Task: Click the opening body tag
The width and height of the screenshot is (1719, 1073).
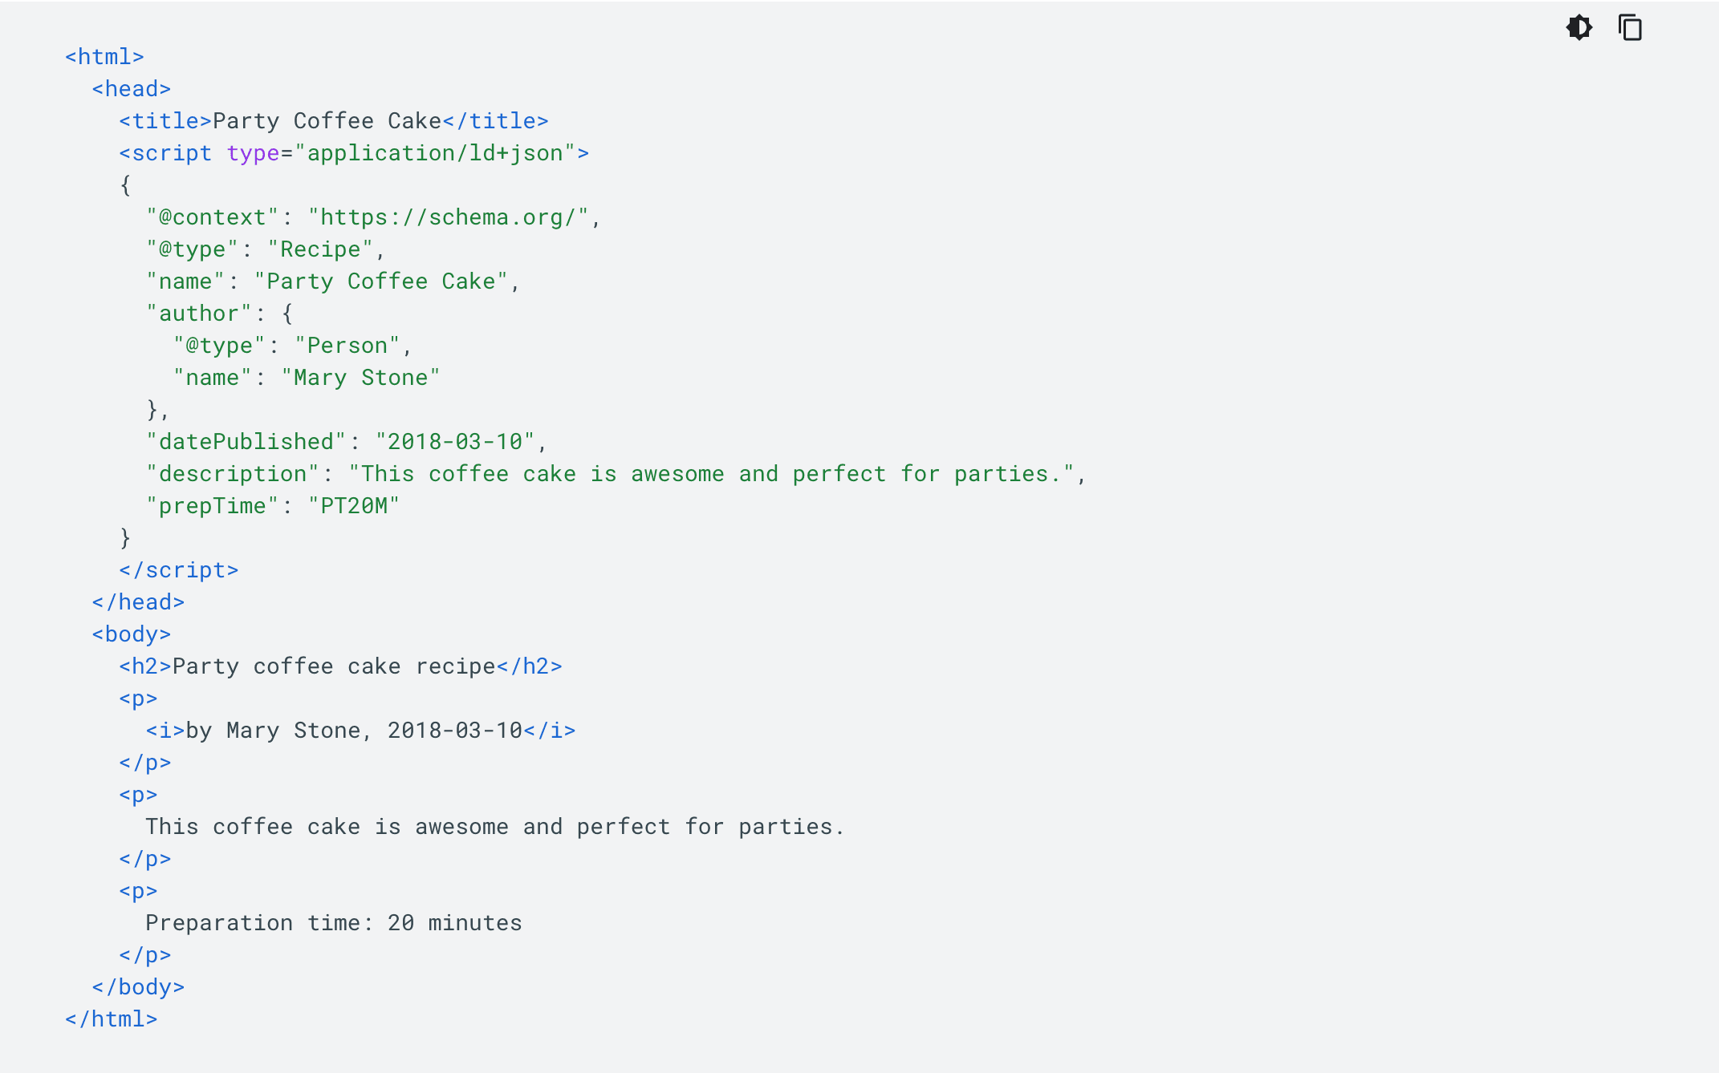Action: [132, 634]
